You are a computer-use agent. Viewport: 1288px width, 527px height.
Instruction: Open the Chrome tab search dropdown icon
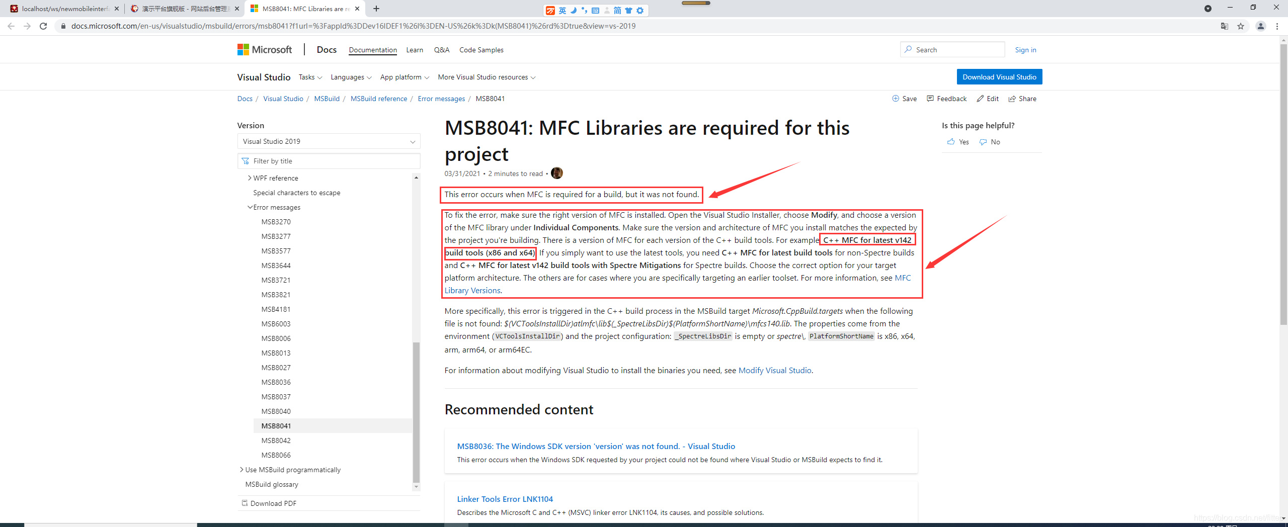coord(1208,9)
